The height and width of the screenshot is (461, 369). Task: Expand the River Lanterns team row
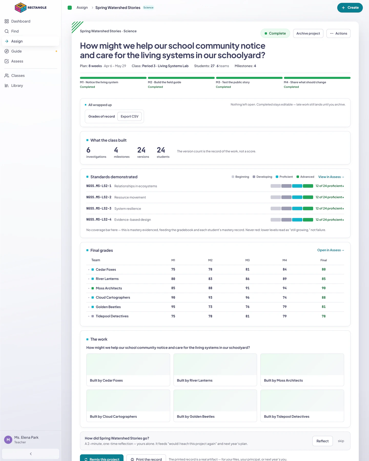89,279
